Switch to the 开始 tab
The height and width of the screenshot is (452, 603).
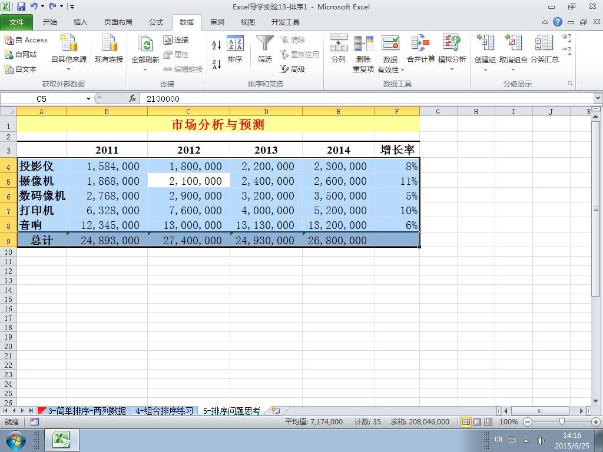click(x=50, y=22)
